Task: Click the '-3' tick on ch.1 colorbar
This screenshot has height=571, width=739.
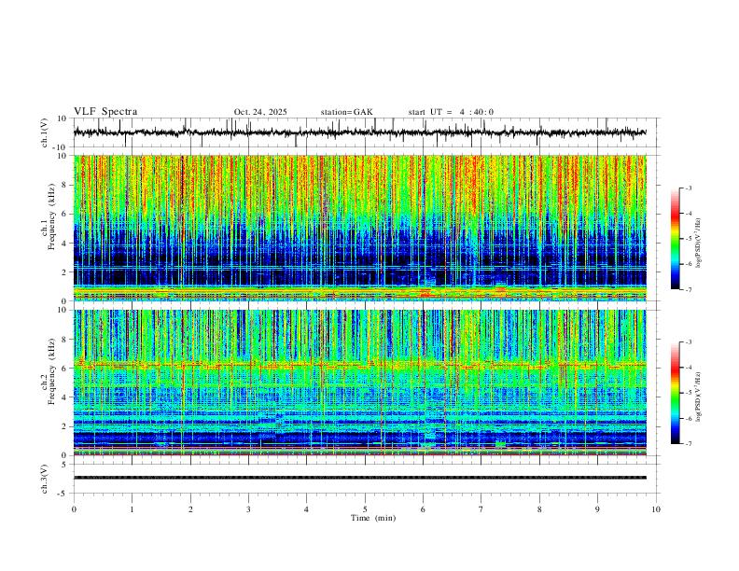Action: tap(688, 188)
